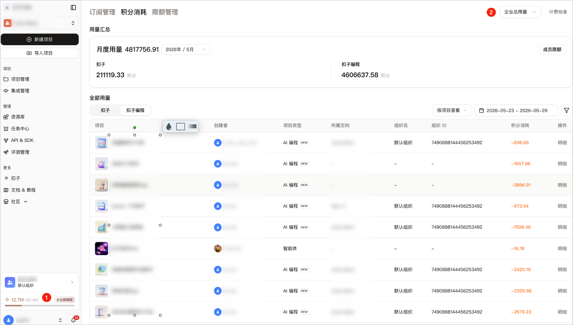Screen dimensions: 573x325
Task: Click the creator avatar in the -16.18 row
Action: coord(218,249)
